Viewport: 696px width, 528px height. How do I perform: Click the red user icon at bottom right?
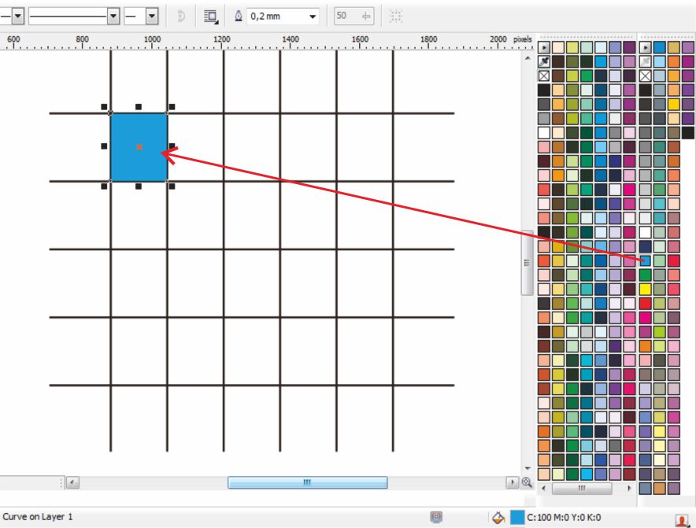681,519
